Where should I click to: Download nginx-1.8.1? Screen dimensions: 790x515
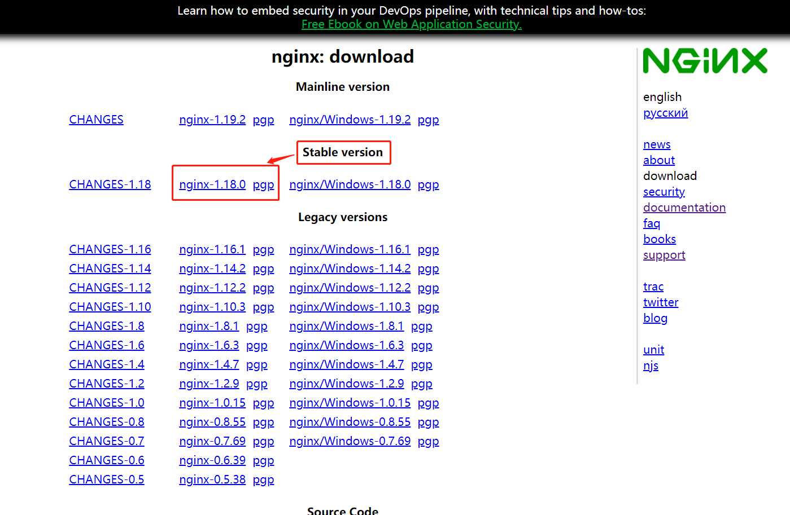tap(209, 326)
